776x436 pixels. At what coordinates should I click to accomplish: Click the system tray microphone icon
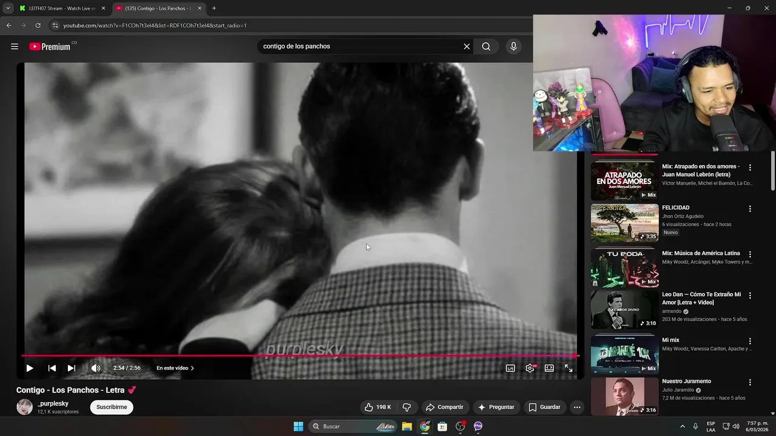(695, 426)
